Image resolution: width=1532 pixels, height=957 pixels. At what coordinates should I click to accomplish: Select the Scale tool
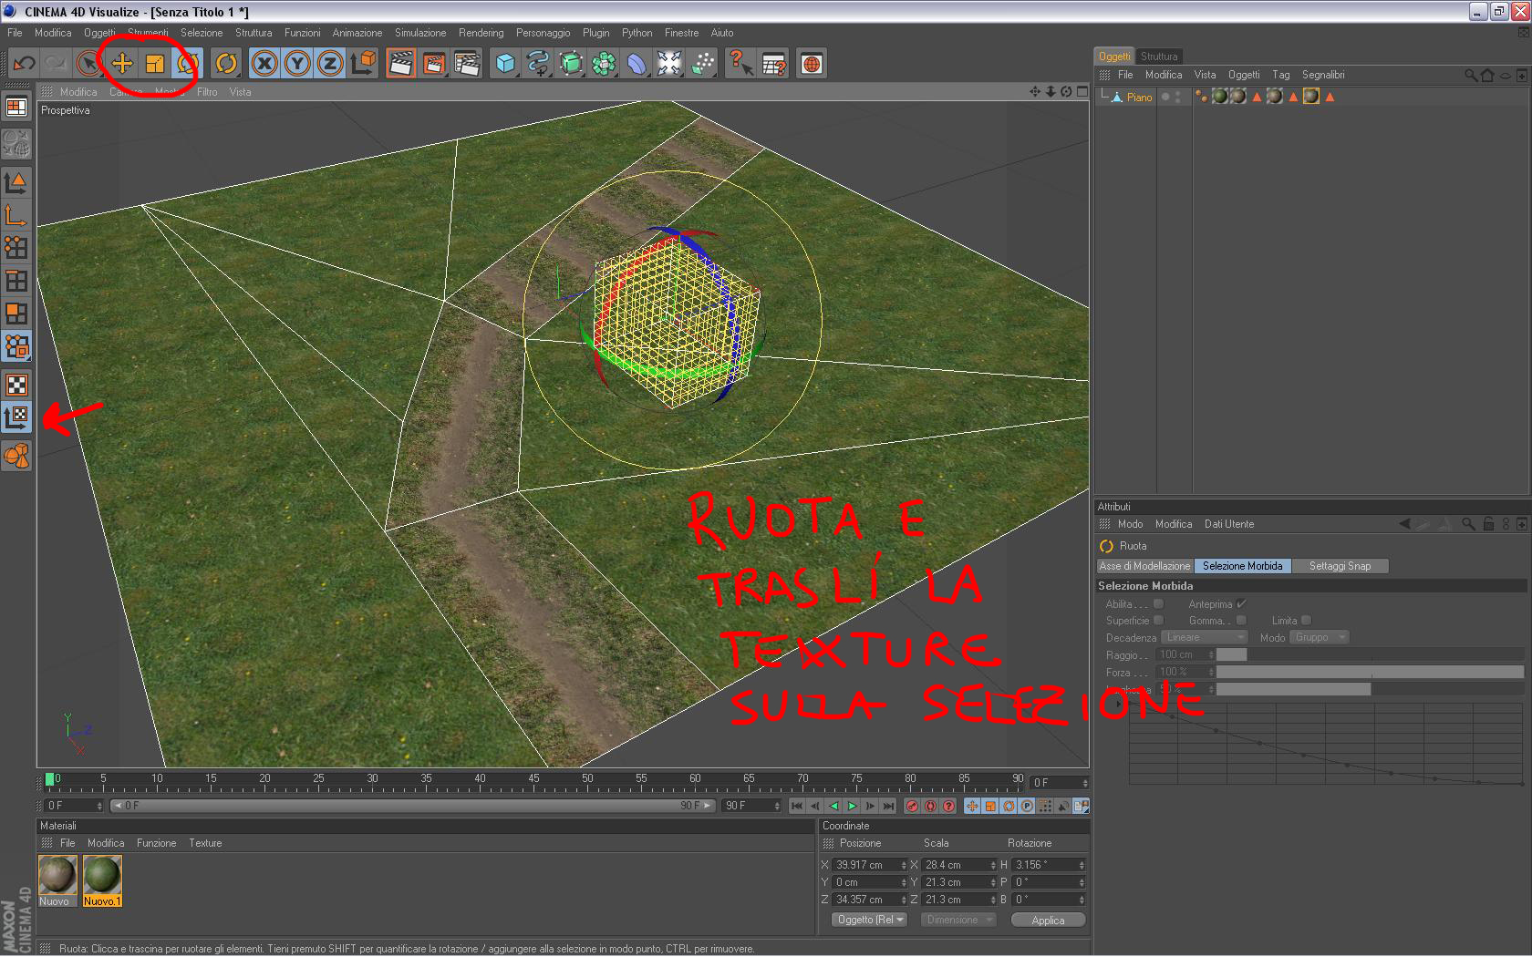pyautogui.click(x=155, y=64)
